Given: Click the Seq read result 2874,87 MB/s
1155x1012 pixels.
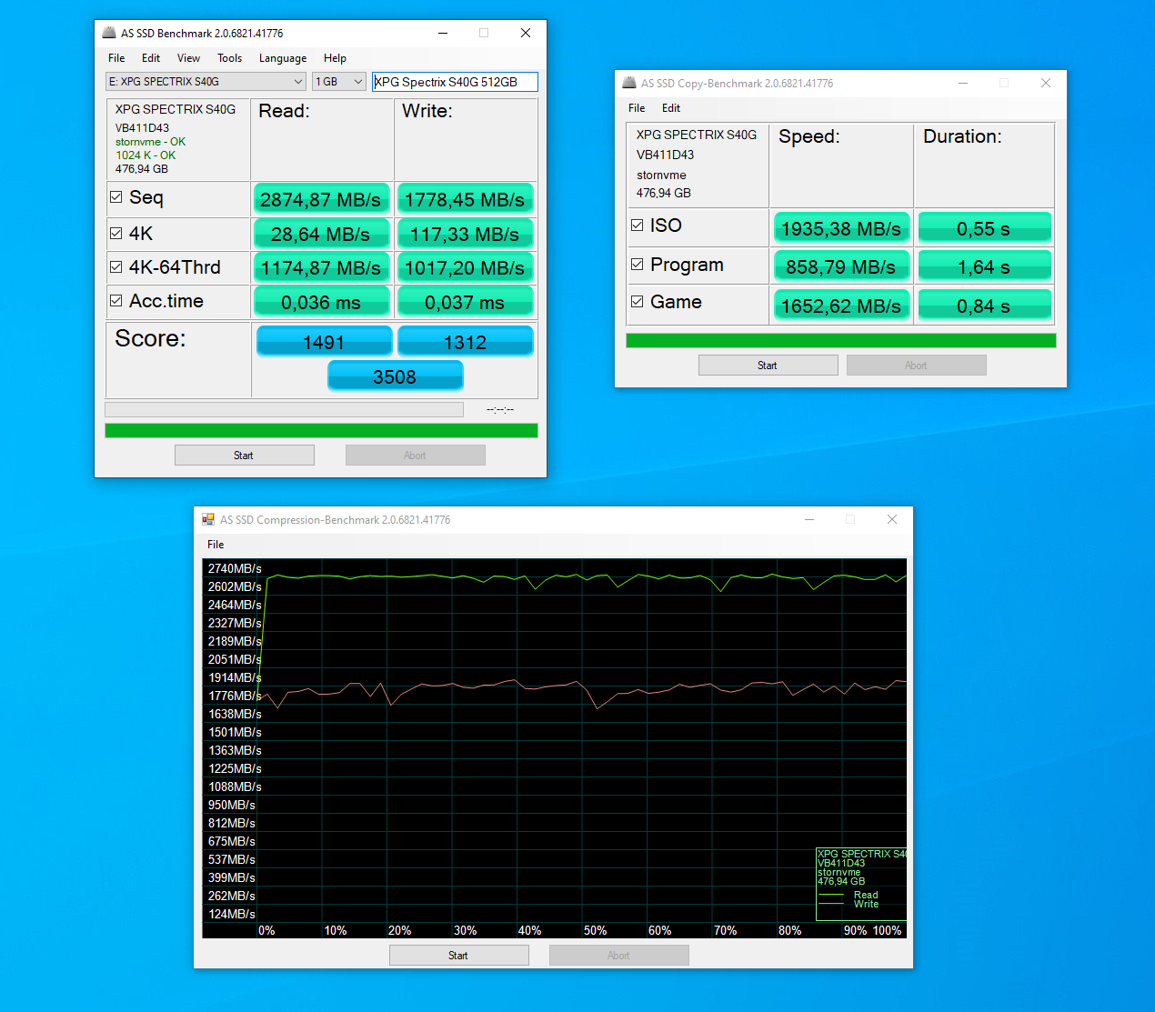Looking at the screenshot, I should point(321,199).
